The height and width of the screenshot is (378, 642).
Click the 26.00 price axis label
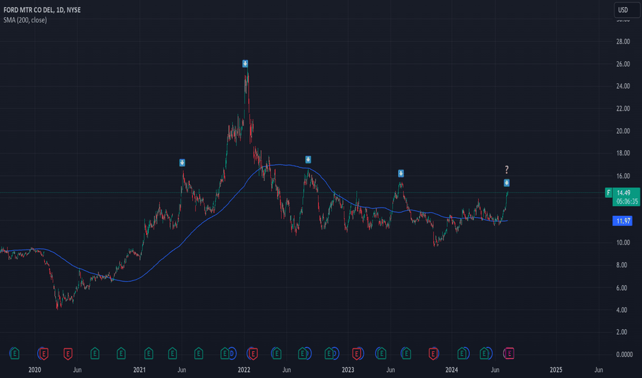pyautogui.click(x=623, y=64)
